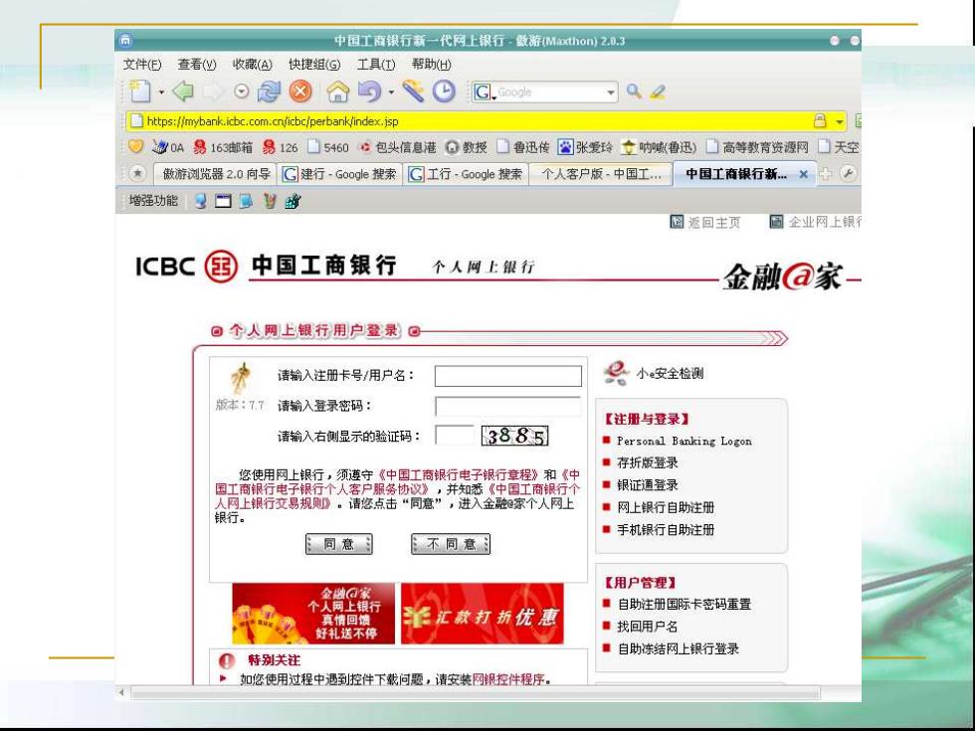Image resolution: width=975 pixels, height=731 pixels.
Task: Click the 增强功能 toolbar label
Action: [153, 200]
